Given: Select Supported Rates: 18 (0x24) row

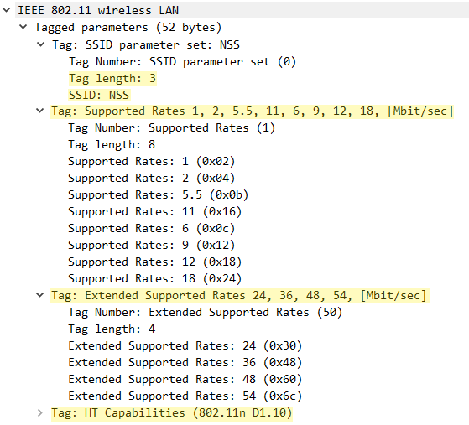Looking at the screenshot, I should (155, 278).
